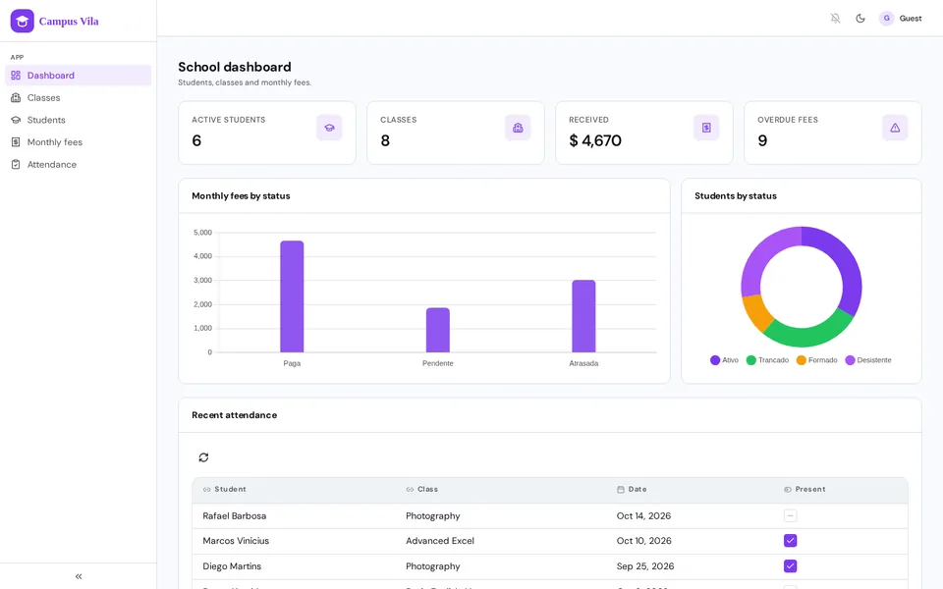Screen dimensions: 943x589
Task: Sort by the Student column header
Action: coord(230,489)
